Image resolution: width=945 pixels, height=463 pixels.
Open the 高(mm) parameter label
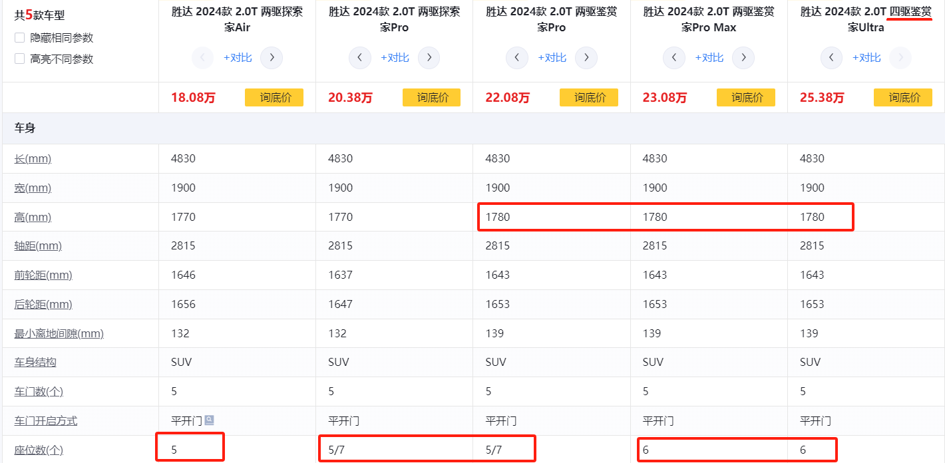[x=33, y=218]
